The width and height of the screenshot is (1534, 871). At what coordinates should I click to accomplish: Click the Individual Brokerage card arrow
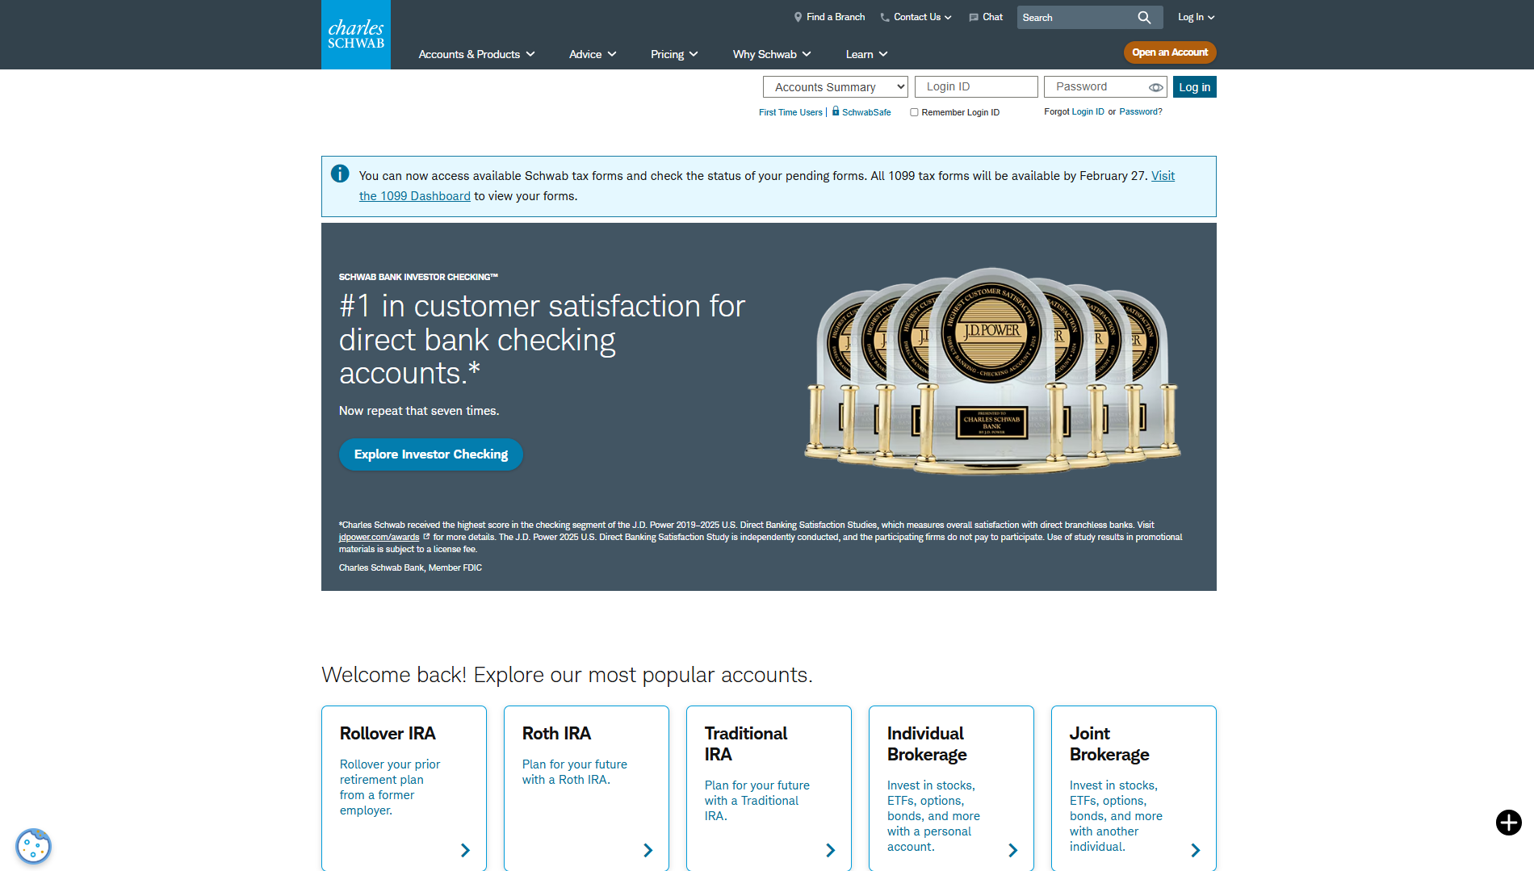(x=1012, y=850)
